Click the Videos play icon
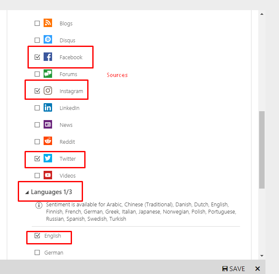 click(48, 175)
